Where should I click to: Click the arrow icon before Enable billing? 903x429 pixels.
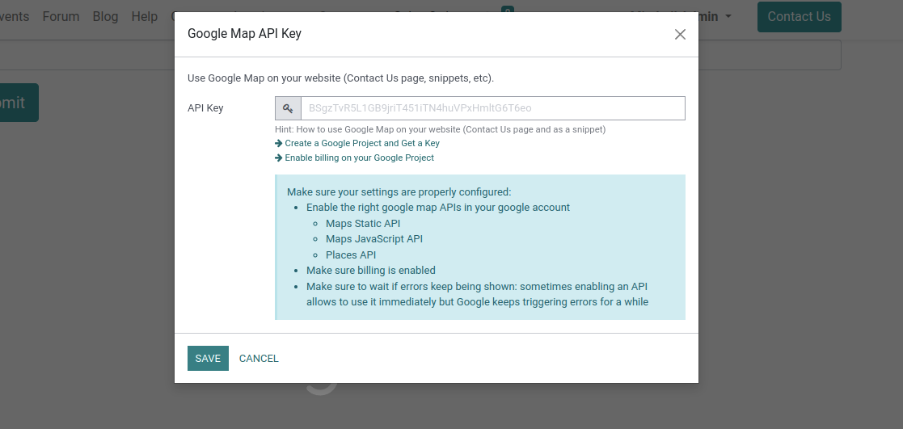(x=279, y=158)
